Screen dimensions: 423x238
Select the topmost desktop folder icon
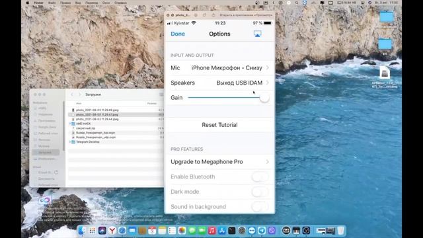(386, 17)
